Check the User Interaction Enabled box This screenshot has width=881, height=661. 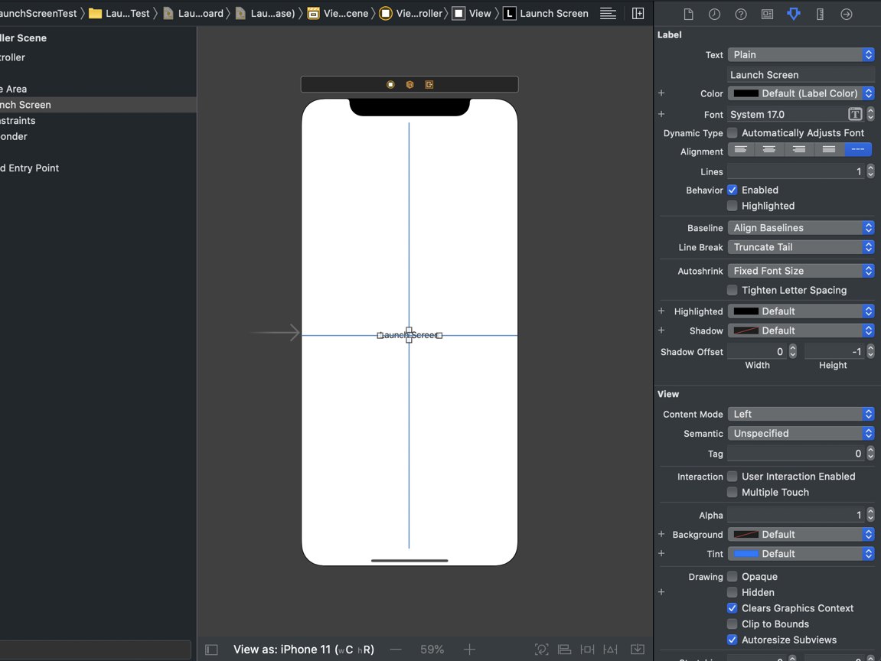coord(733,477)
